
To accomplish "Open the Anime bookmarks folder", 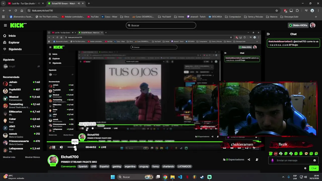I will click(x=179, y=17).
